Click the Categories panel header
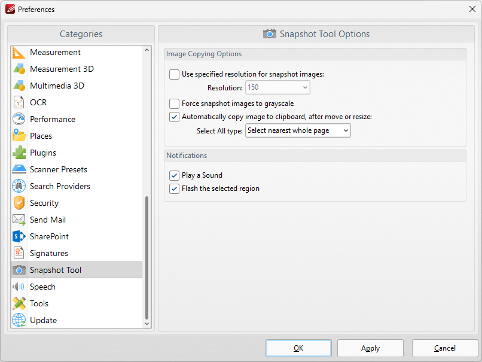The height and width of the screenshot is (362, 482). (x=81, y=34)
